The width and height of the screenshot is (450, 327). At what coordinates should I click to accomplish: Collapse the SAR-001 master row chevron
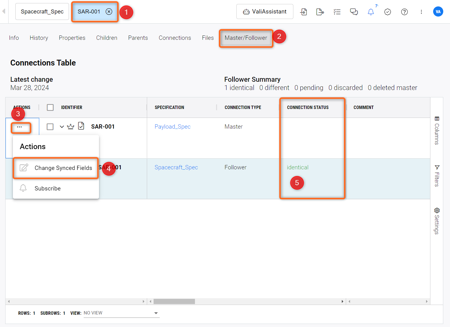(x=62, y=126)
